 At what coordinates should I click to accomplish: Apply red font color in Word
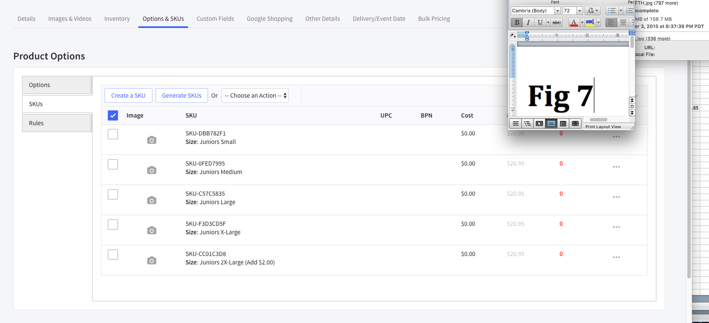point(574,22)
